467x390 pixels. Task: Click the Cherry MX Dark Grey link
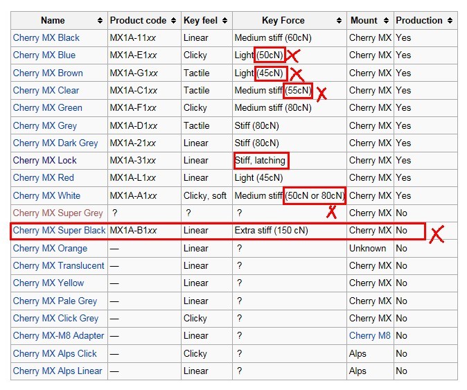tap(55, 143)
